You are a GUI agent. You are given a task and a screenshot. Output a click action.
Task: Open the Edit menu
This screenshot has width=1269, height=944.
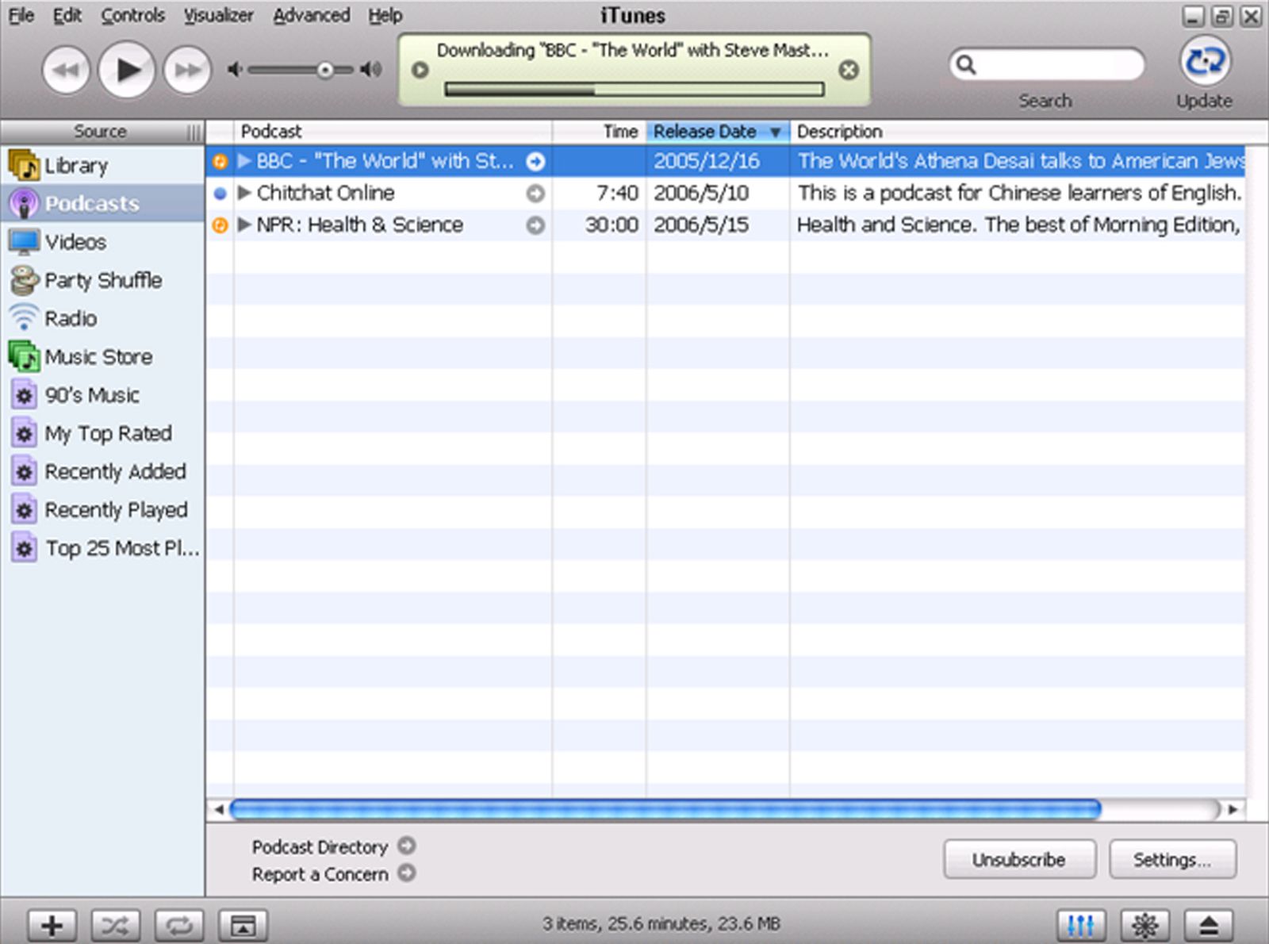point(67,15)
